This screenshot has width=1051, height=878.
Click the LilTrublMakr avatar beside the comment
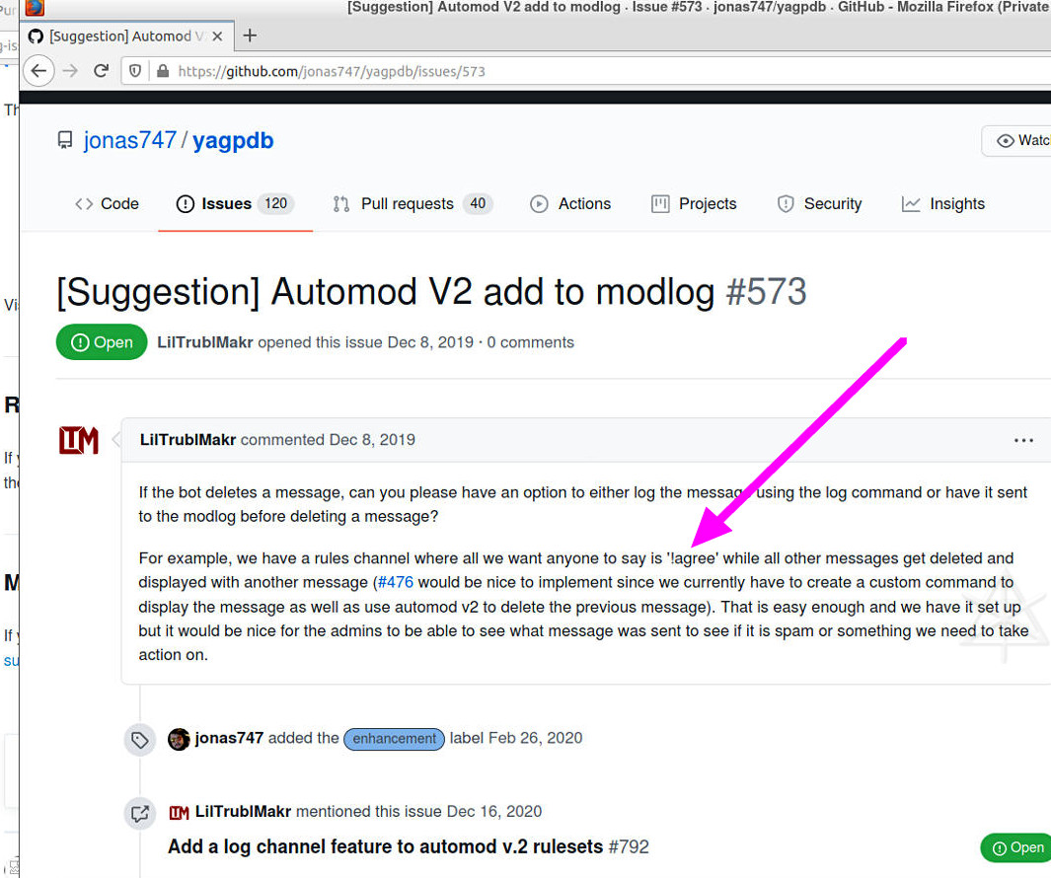(79, 440)
